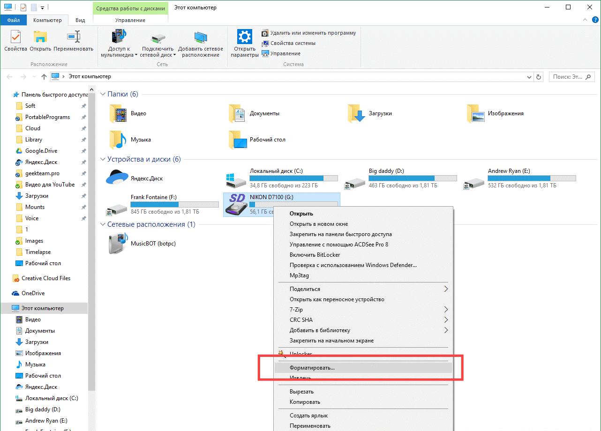Open the Яндекс.Диск device icon
This screenshot has height=431, width=601.
coord(117,178)
